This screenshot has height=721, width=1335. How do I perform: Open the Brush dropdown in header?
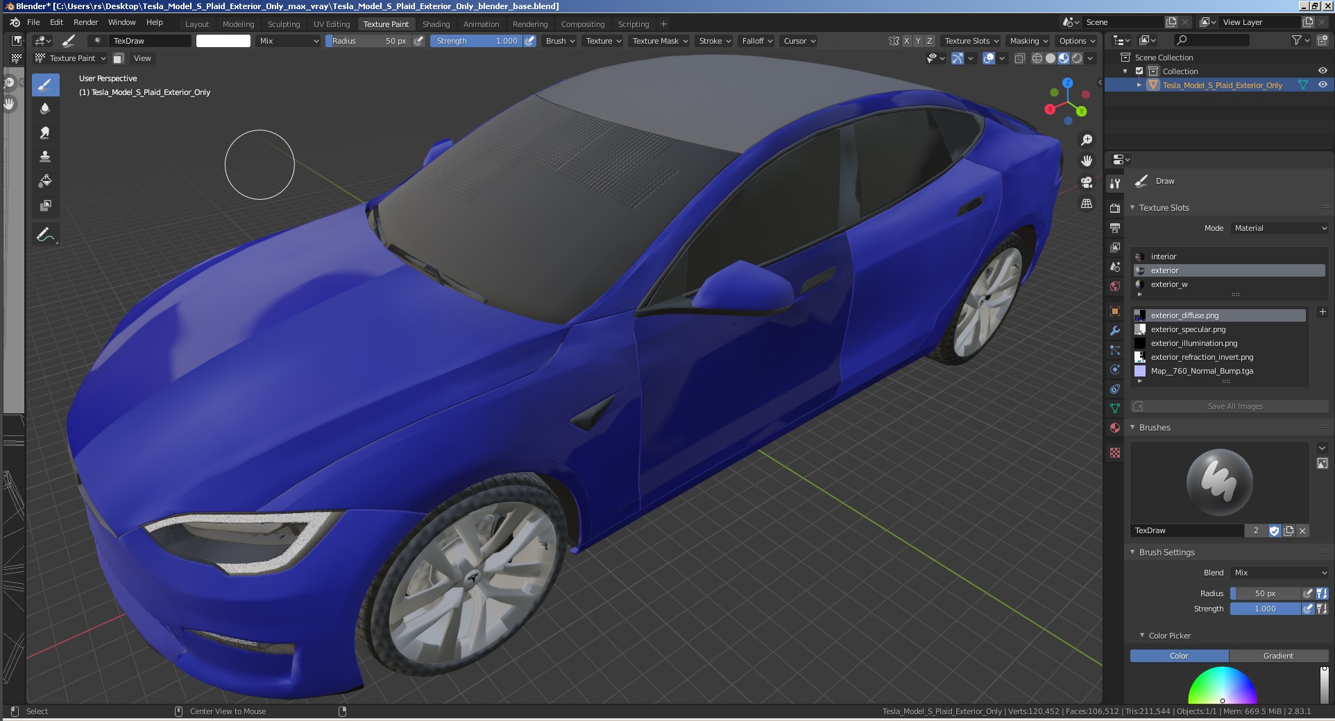560,41
